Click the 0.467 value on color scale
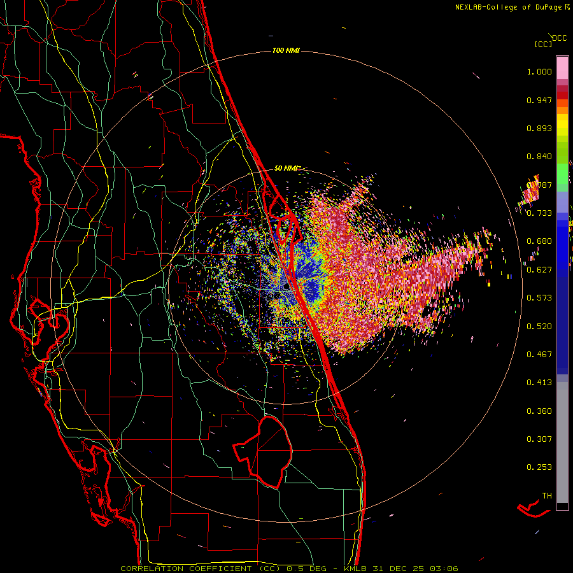Screen dimensions: 573x573 tap(539, 355)
